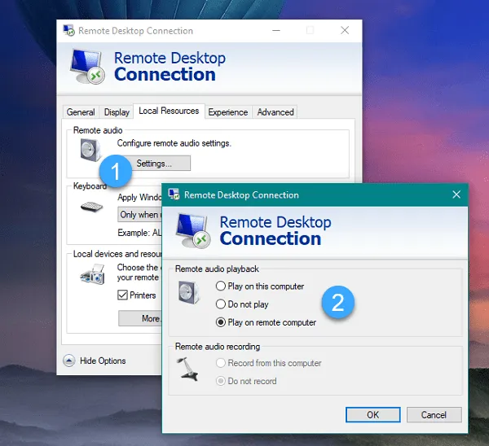Click the keyboard icon in Keyboard group
The image size is (489, 446).
pyautogui.click(x=91, y=207)
